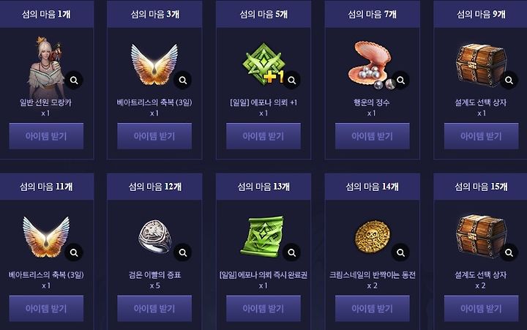The height and width of the screenshot is (330, 527).
Task: Click the 섬의 마음 7개 header
Action: [x=373, y=14]
